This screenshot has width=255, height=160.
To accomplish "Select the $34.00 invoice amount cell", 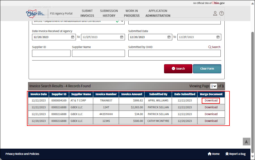I will click(x=132, y=114).
